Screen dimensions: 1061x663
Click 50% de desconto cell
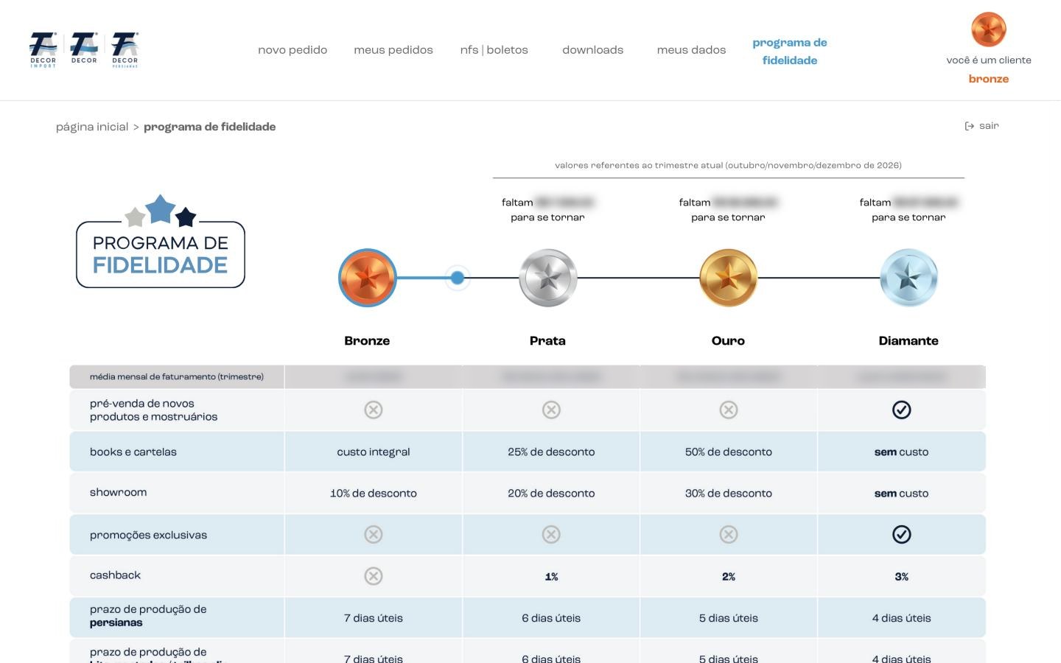coord(729,452)
